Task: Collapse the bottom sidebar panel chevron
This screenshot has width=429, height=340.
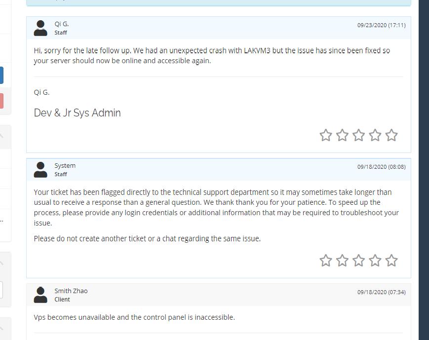Action: coord(2,326)
